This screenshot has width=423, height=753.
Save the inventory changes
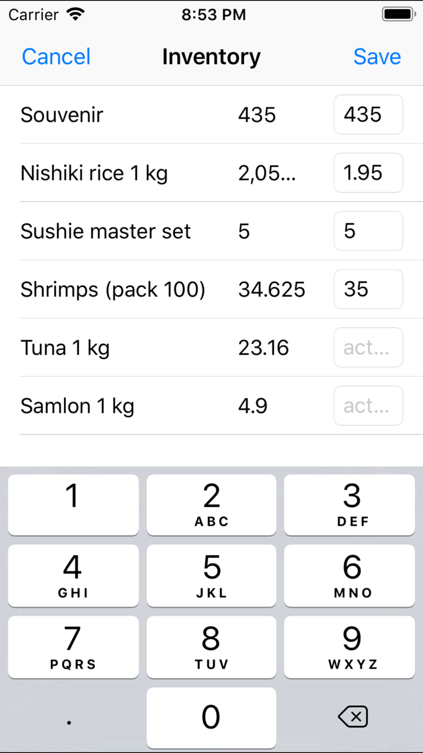point(377,57)
